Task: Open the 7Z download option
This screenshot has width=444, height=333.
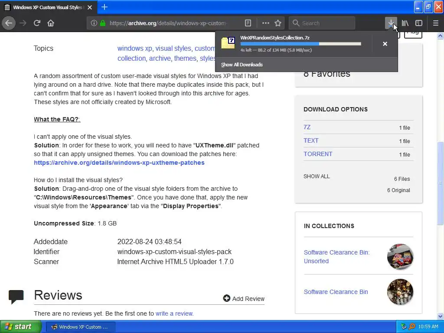Action: coord(307,127)
